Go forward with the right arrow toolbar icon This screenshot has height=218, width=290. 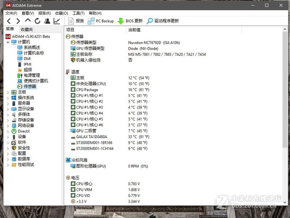point(18,21)
